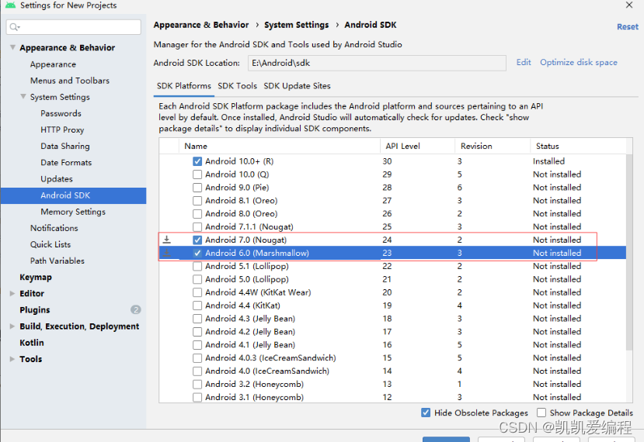Uncheck Android 6.0 (Marshmallow) platform

(x=197, y=253)
